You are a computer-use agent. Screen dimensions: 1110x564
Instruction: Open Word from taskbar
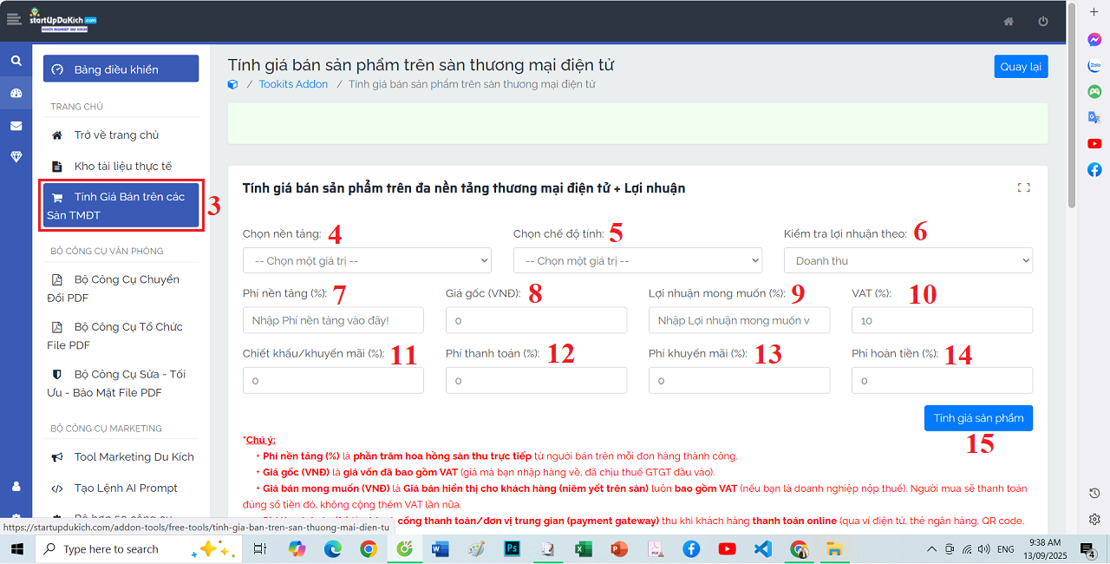tap(440, 549)
